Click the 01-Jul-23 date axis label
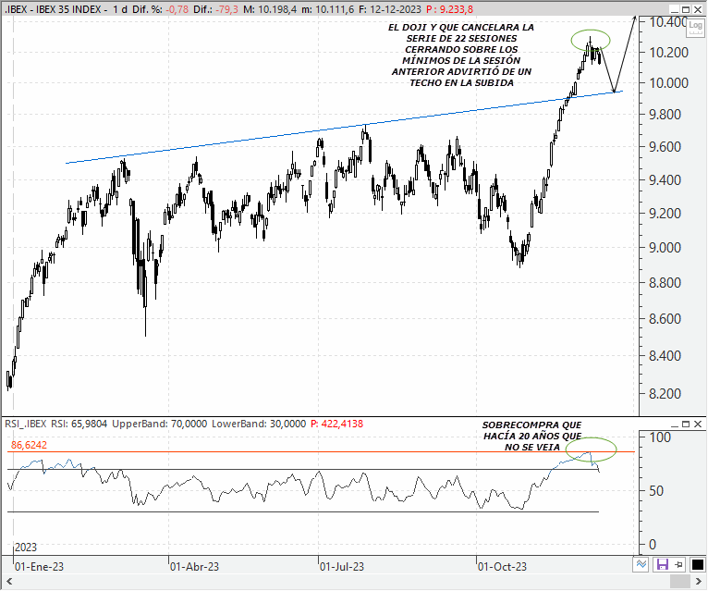 click(x=342, y=567)
